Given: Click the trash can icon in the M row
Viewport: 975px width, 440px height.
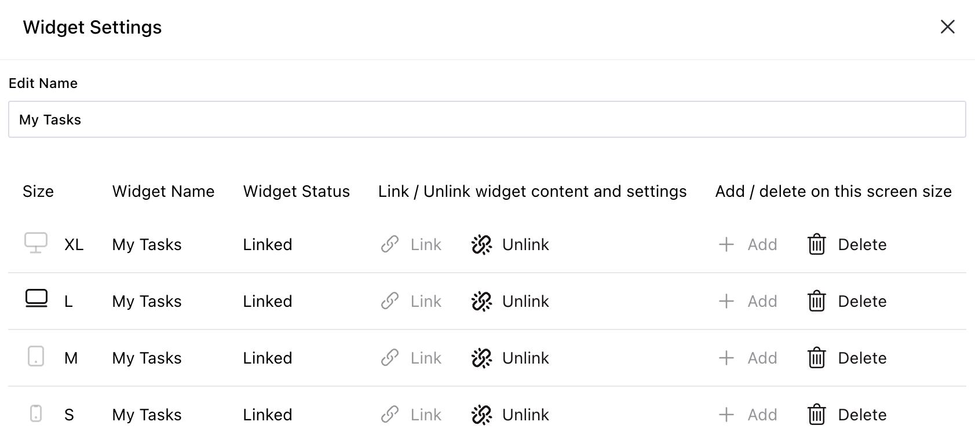Looking at the screenshot, I should [x=817, y=358].
